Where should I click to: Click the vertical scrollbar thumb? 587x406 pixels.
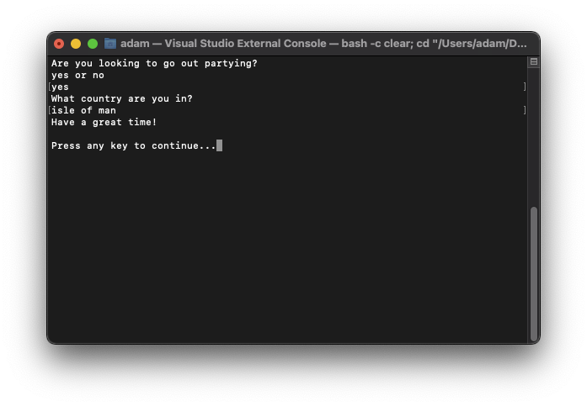(x=533, y=272)
